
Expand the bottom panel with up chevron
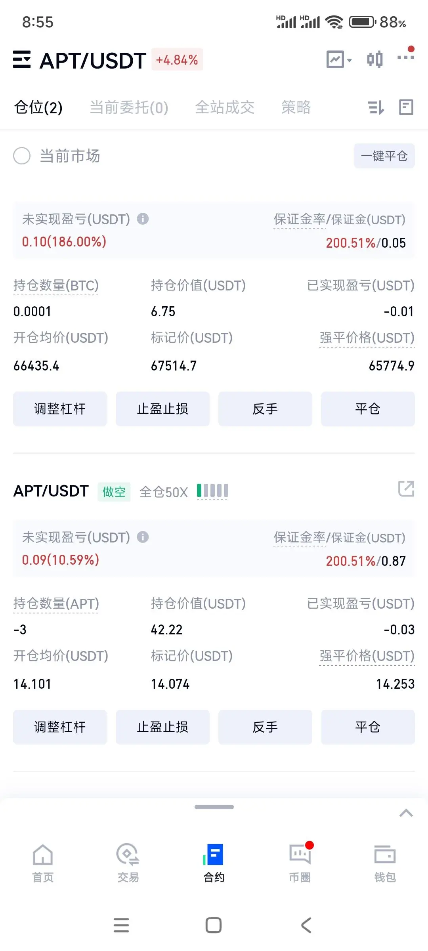(406, 813)
